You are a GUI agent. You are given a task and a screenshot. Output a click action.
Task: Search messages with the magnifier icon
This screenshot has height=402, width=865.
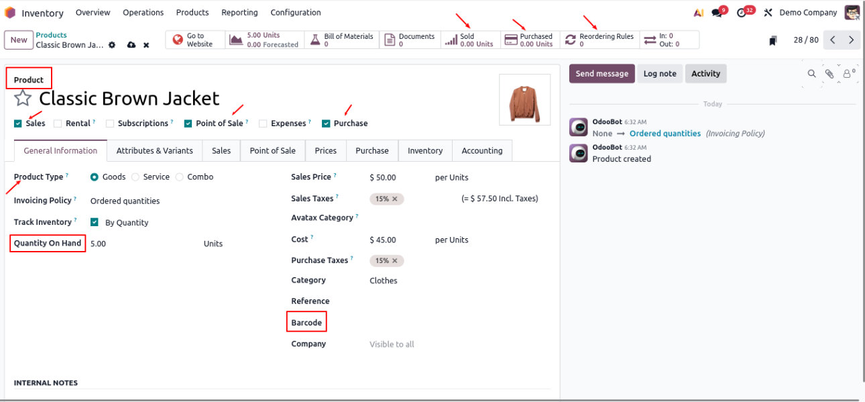point(811,74)
